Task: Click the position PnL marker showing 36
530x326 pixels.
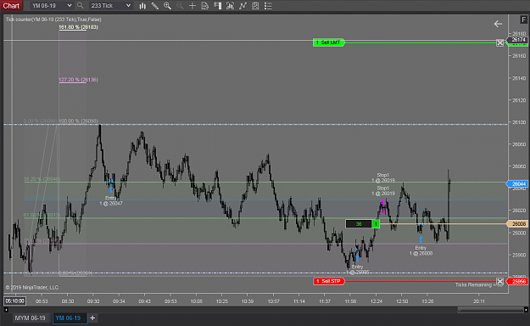Action: (x=359, y=224)
